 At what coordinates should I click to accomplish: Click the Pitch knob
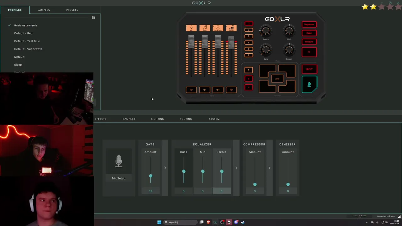289,31
